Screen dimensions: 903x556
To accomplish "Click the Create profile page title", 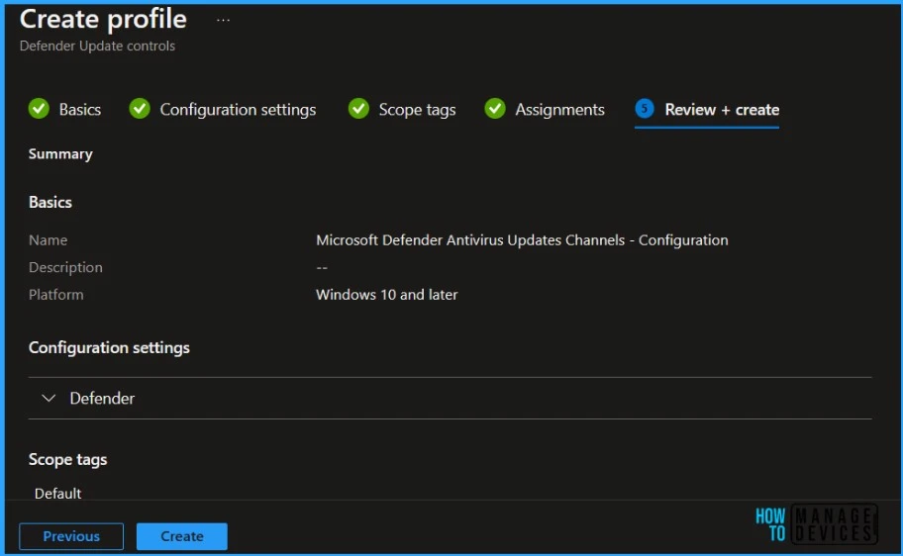I will 103,19.
